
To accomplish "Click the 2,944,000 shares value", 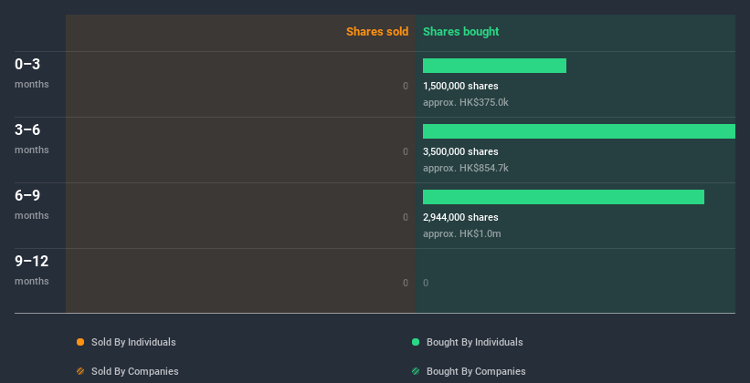I will coord(460,217).
